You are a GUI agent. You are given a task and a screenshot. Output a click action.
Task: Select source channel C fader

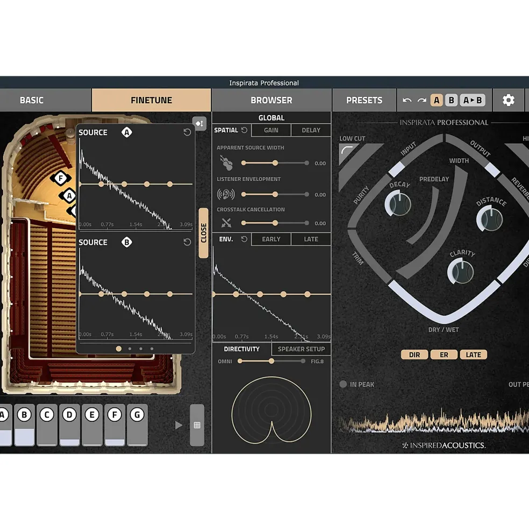47,425
